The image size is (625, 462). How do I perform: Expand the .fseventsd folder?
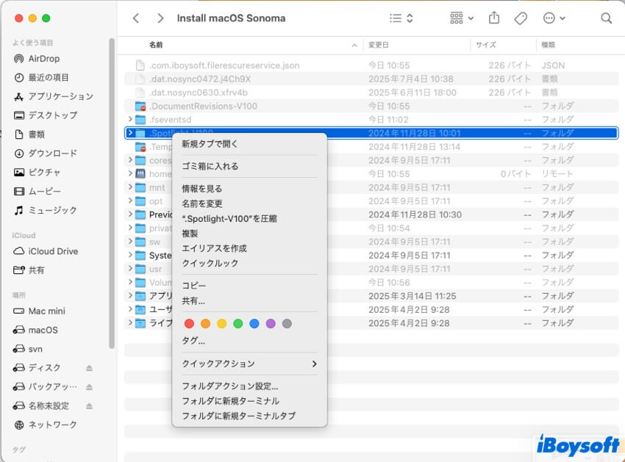(x=130, y=119)
